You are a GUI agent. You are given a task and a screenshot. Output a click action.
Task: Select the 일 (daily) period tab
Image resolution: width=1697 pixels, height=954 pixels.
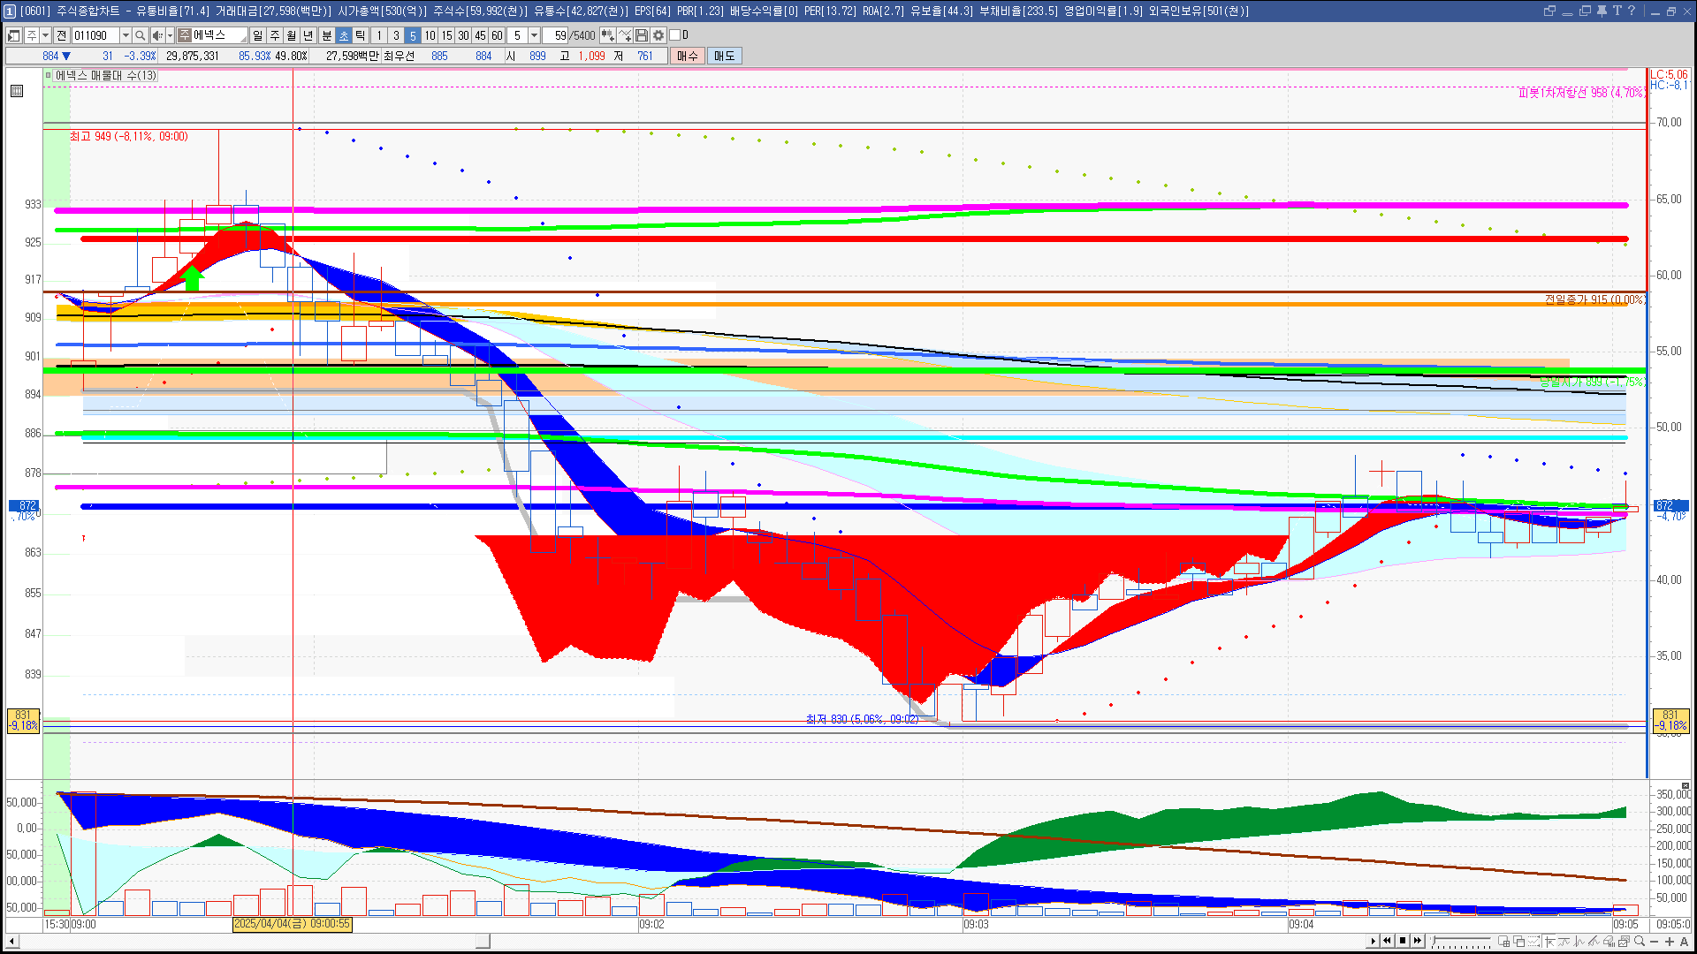[257, 35]
